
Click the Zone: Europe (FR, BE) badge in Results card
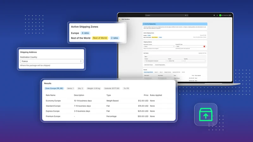pos(54,88)
